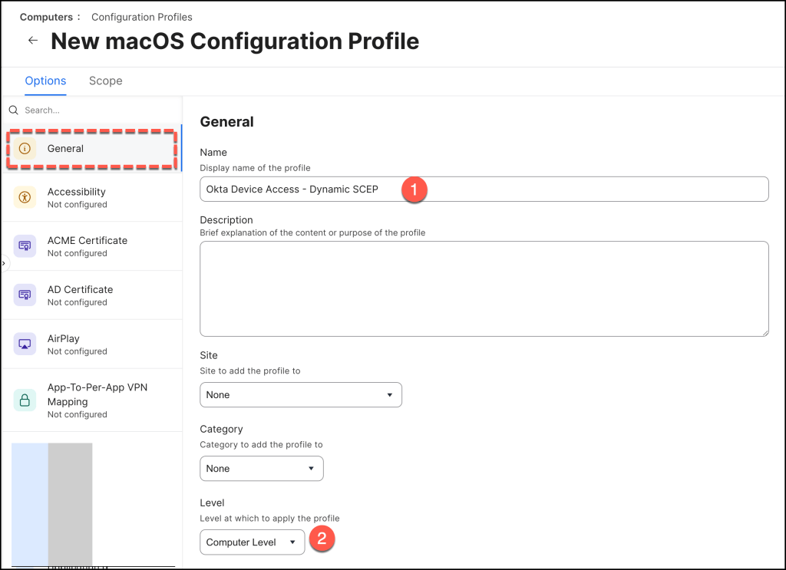The image size is (786, 570).
Task: Open the Accessibility payload icon
Action: tap(25, 198)
